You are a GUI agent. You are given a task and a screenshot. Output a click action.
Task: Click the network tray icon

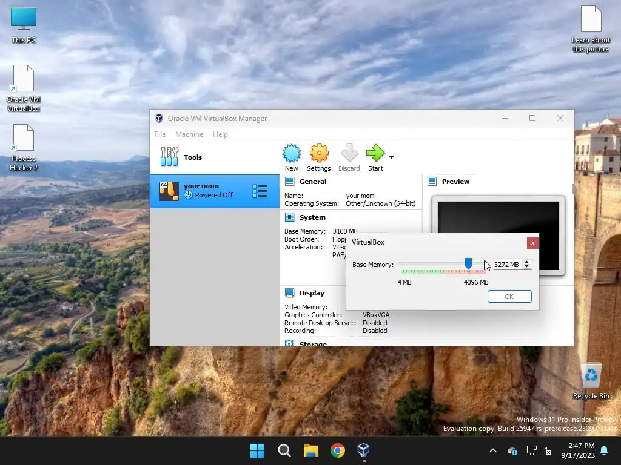pyautogui.click(x=531, y=450)
